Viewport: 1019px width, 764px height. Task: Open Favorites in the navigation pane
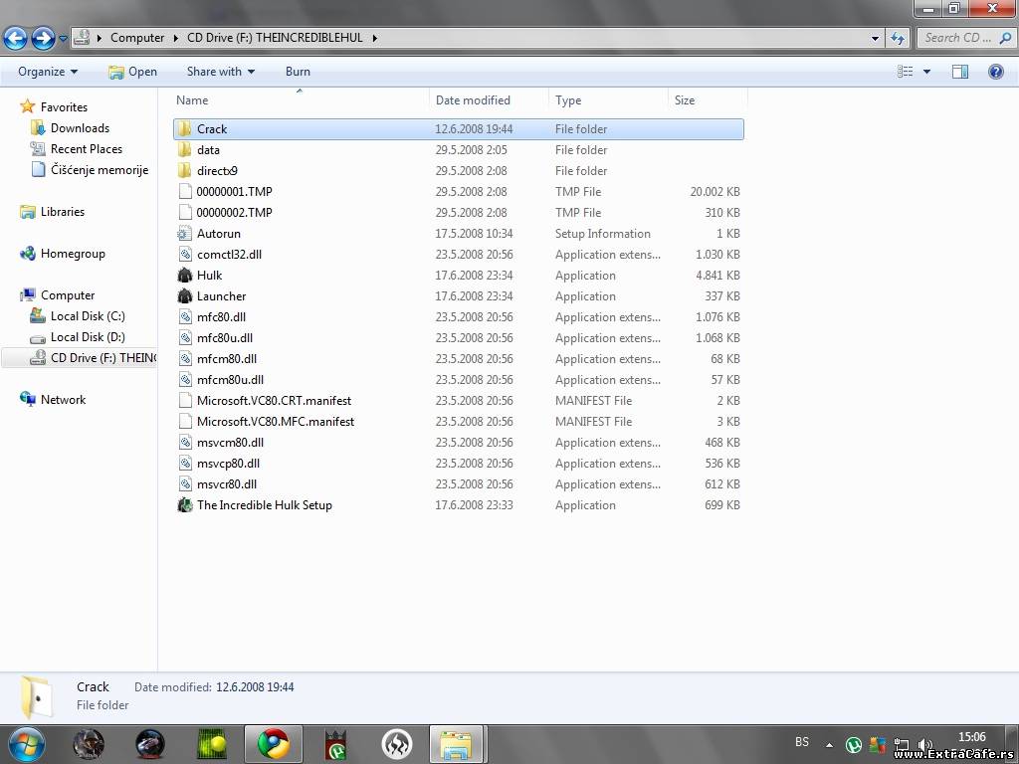coord(64,106)
